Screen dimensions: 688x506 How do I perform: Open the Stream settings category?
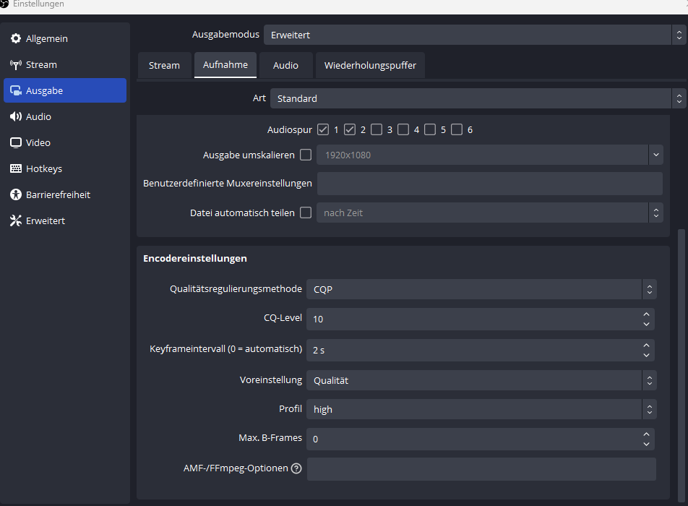click(65, 65)
